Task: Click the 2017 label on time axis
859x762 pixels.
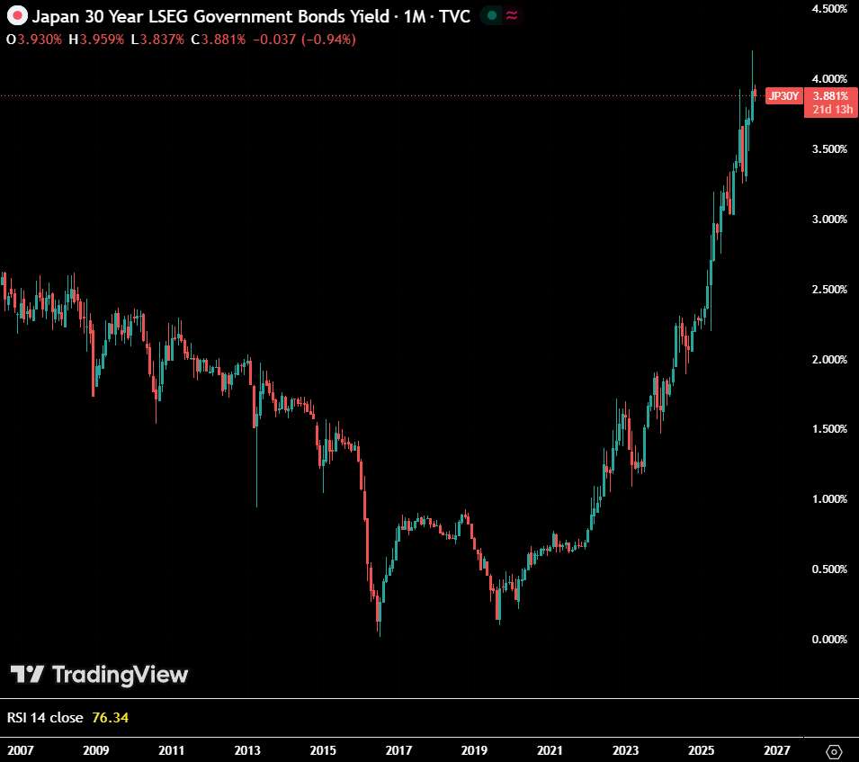Action: pyautogui.click(x=398, y=750)
